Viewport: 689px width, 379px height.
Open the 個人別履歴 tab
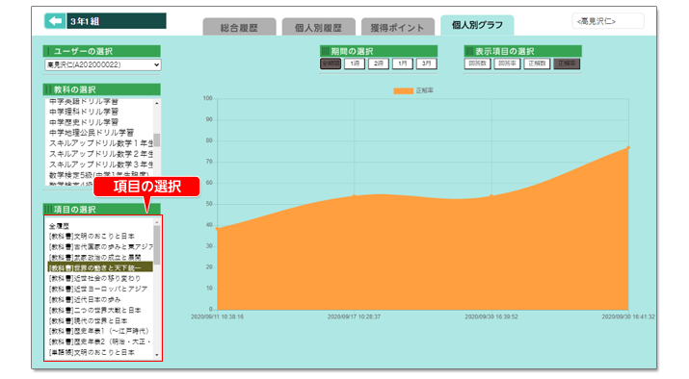click(318, 27)
